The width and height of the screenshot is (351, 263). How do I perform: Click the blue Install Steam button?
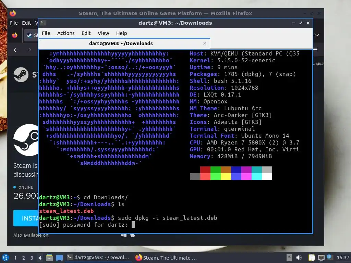(26, 218)
